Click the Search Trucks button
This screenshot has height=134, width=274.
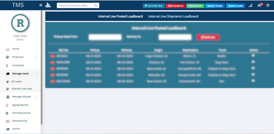215,6
